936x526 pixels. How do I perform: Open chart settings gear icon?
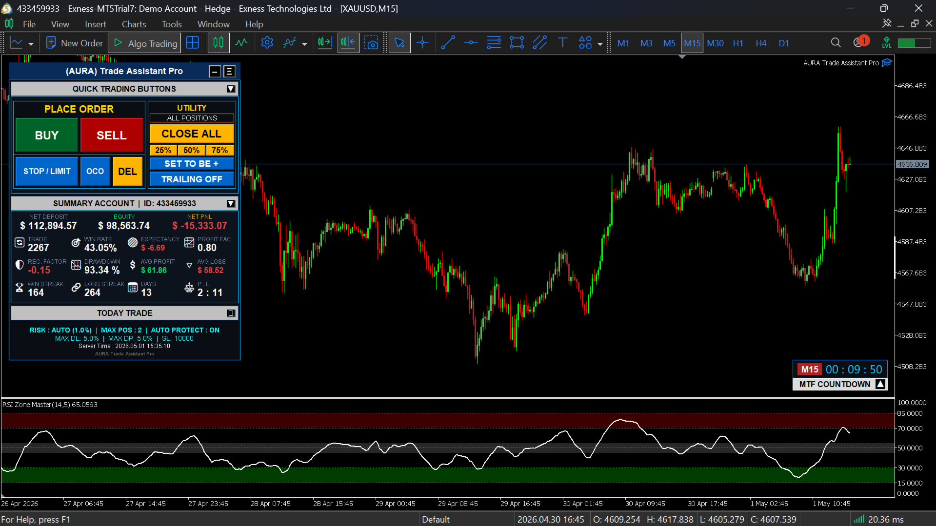(x=267, y=43)
